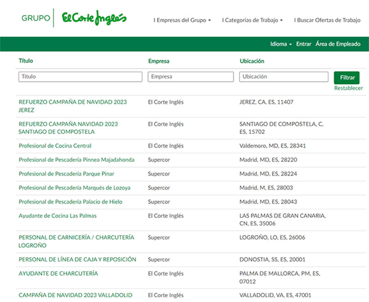This screenshot has width=369, height=302.
Task: Click the Ubicación column header
Action: tap(252, 61)
